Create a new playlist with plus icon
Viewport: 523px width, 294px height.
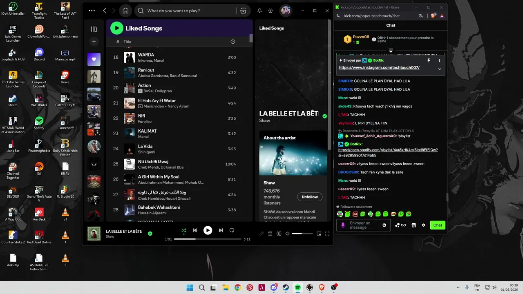click(94, 42)
